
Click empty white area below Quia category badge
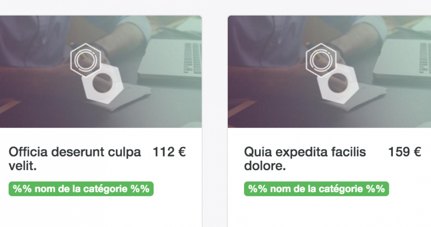click(x=329, y=212)
